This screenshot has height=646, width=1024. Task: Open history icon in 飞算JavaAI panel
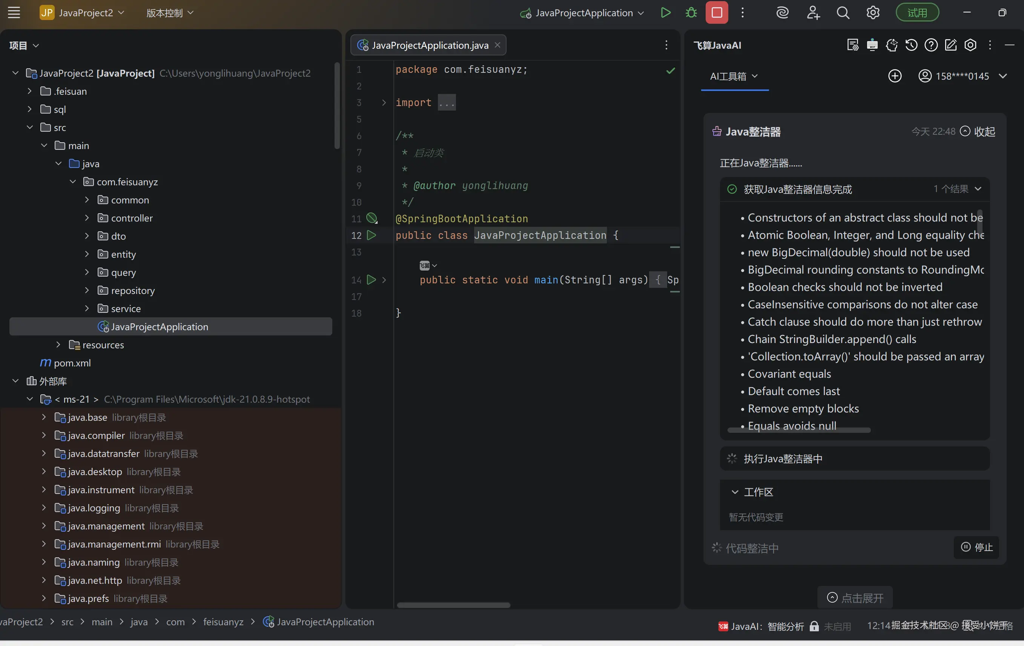(911, 45)
